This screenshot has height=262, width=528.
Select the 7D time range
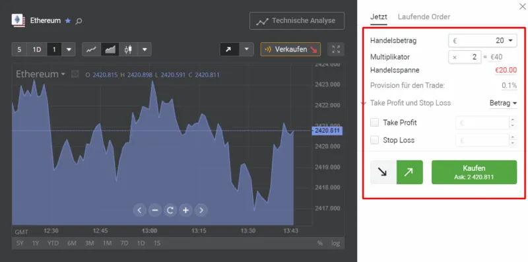coord(124,243)
